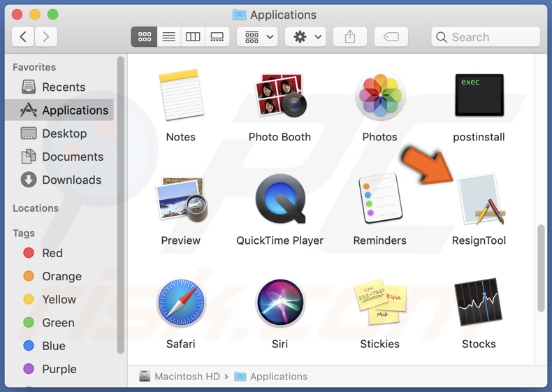Go forward with the right arrow button
The width and height of the screenshot is (552, 392).
coord(45,36)
